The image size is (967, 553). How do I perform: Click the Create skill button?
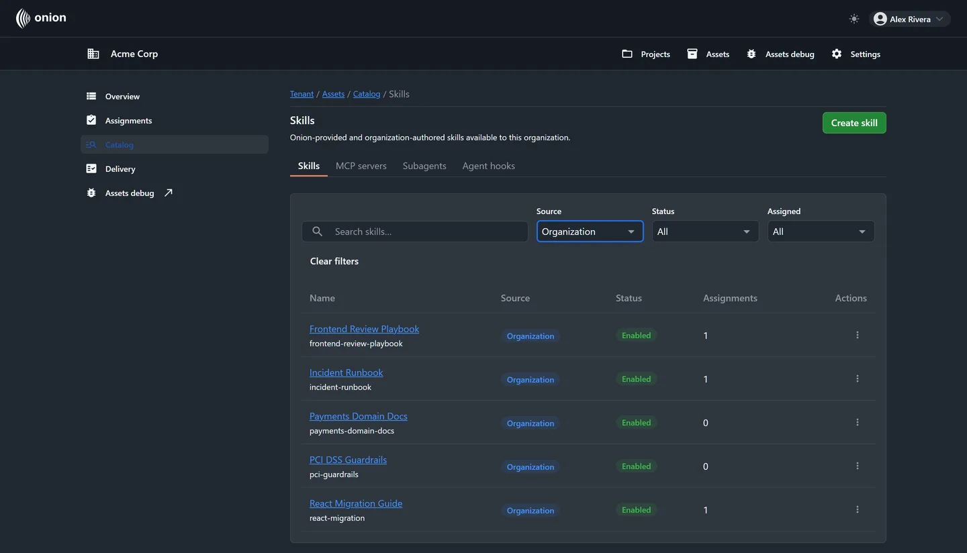[x=854, y=123]
